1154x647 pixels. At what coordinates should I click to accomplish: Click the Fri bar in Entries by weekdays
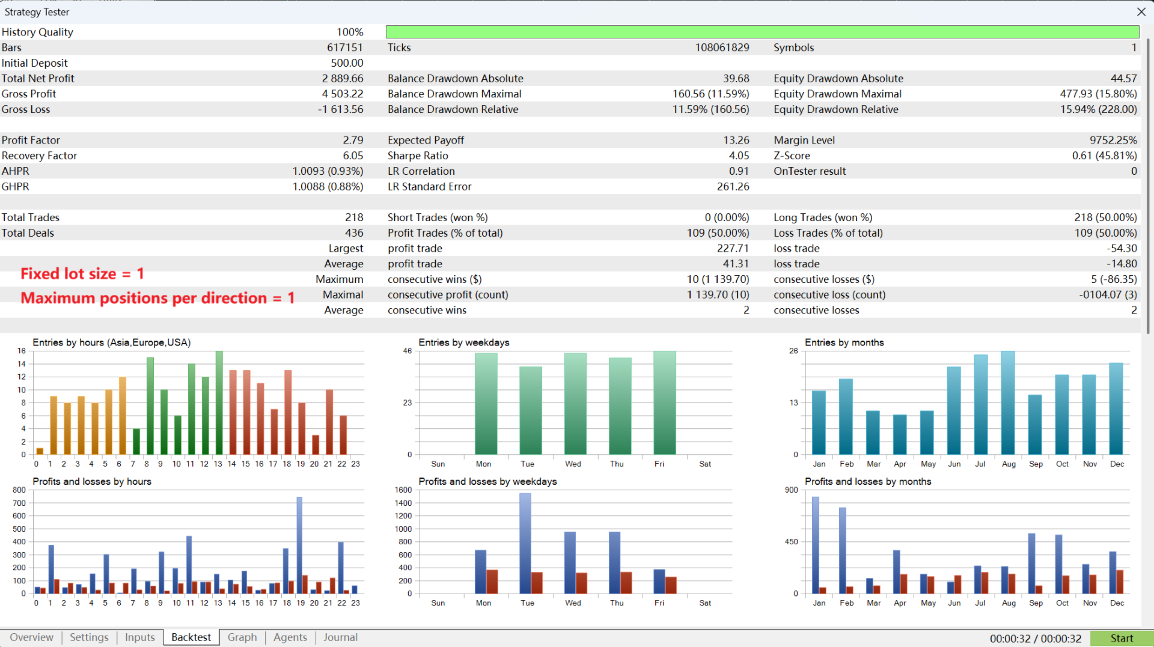coord(664,402)
